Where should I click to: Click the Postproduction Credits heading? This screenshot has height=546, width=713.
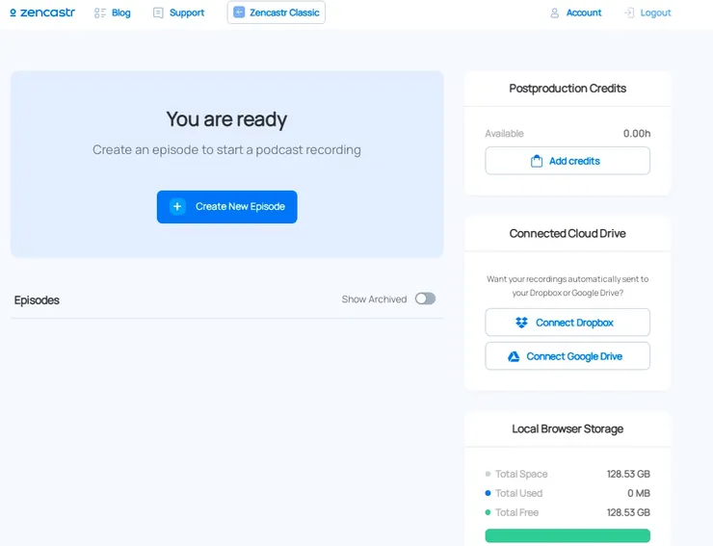[x=568, y=89]
